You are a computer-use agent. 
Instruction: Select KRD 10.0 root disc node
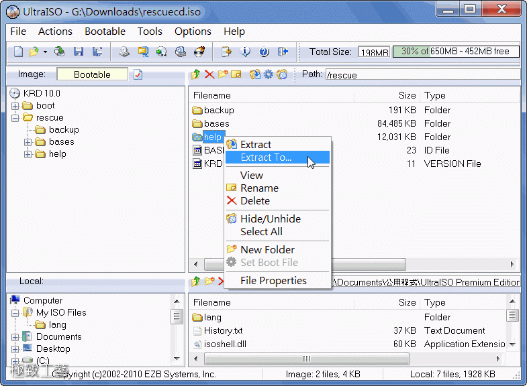coord(36,93)
